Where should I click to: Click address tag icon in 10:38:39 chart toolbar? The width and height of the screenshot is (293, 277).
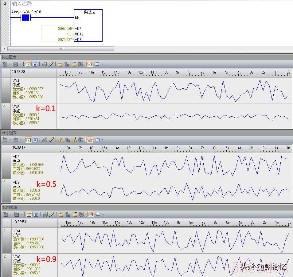coord(97,64)
